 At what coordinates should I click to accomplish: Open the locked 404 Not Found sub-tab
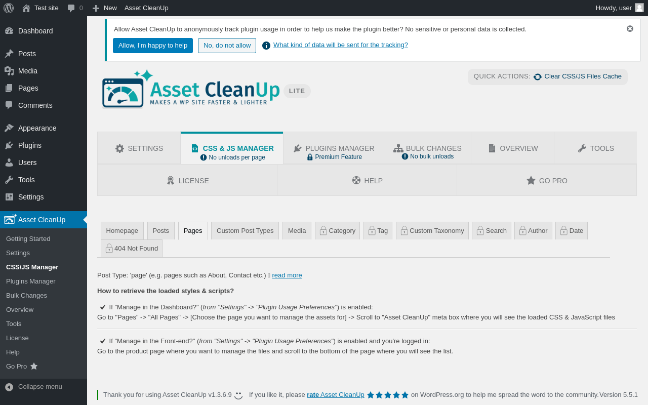click(132, 249)
